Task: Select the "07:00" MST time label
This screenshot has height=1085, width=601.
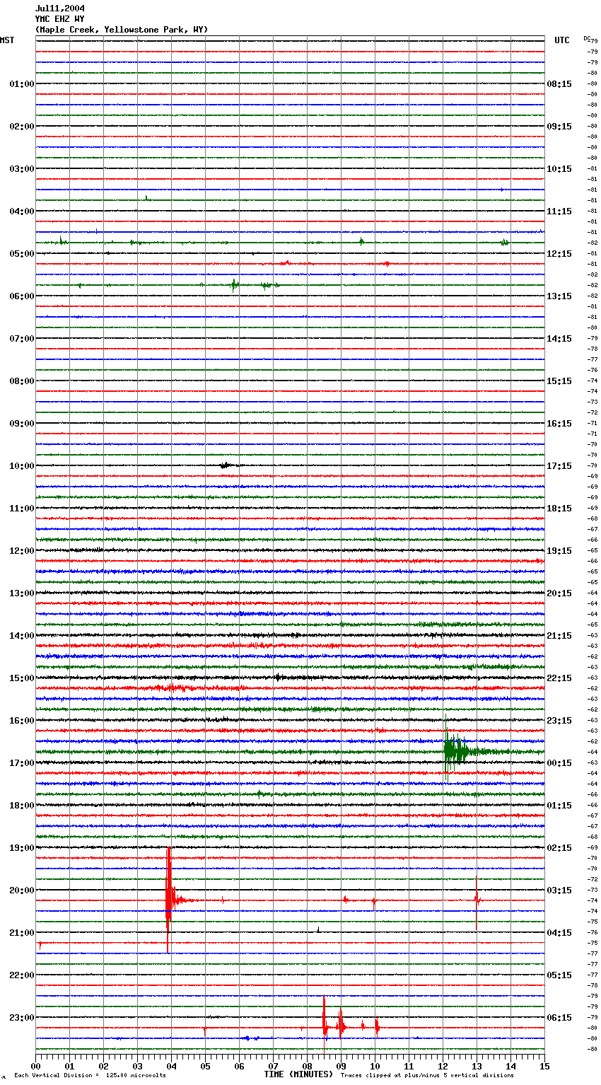Action: click(x=22, y=339)
